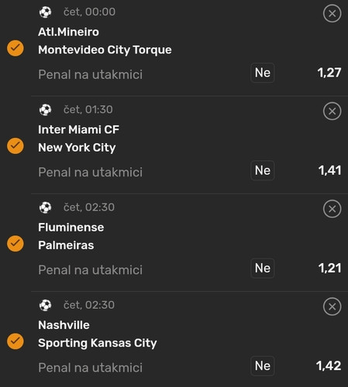Toggle the orange checkmark for Palmeiras match
Viewport: 348px width, 387px height.
pos(16,244)
